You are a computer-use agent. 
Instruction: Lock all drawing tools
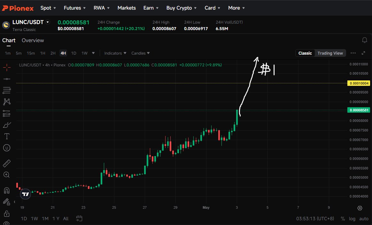tap(7, 214)
